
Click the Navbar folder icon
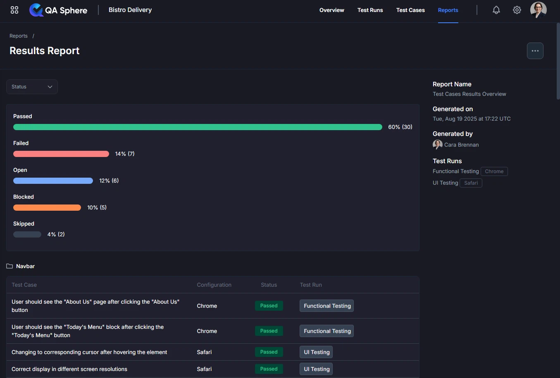9,266
